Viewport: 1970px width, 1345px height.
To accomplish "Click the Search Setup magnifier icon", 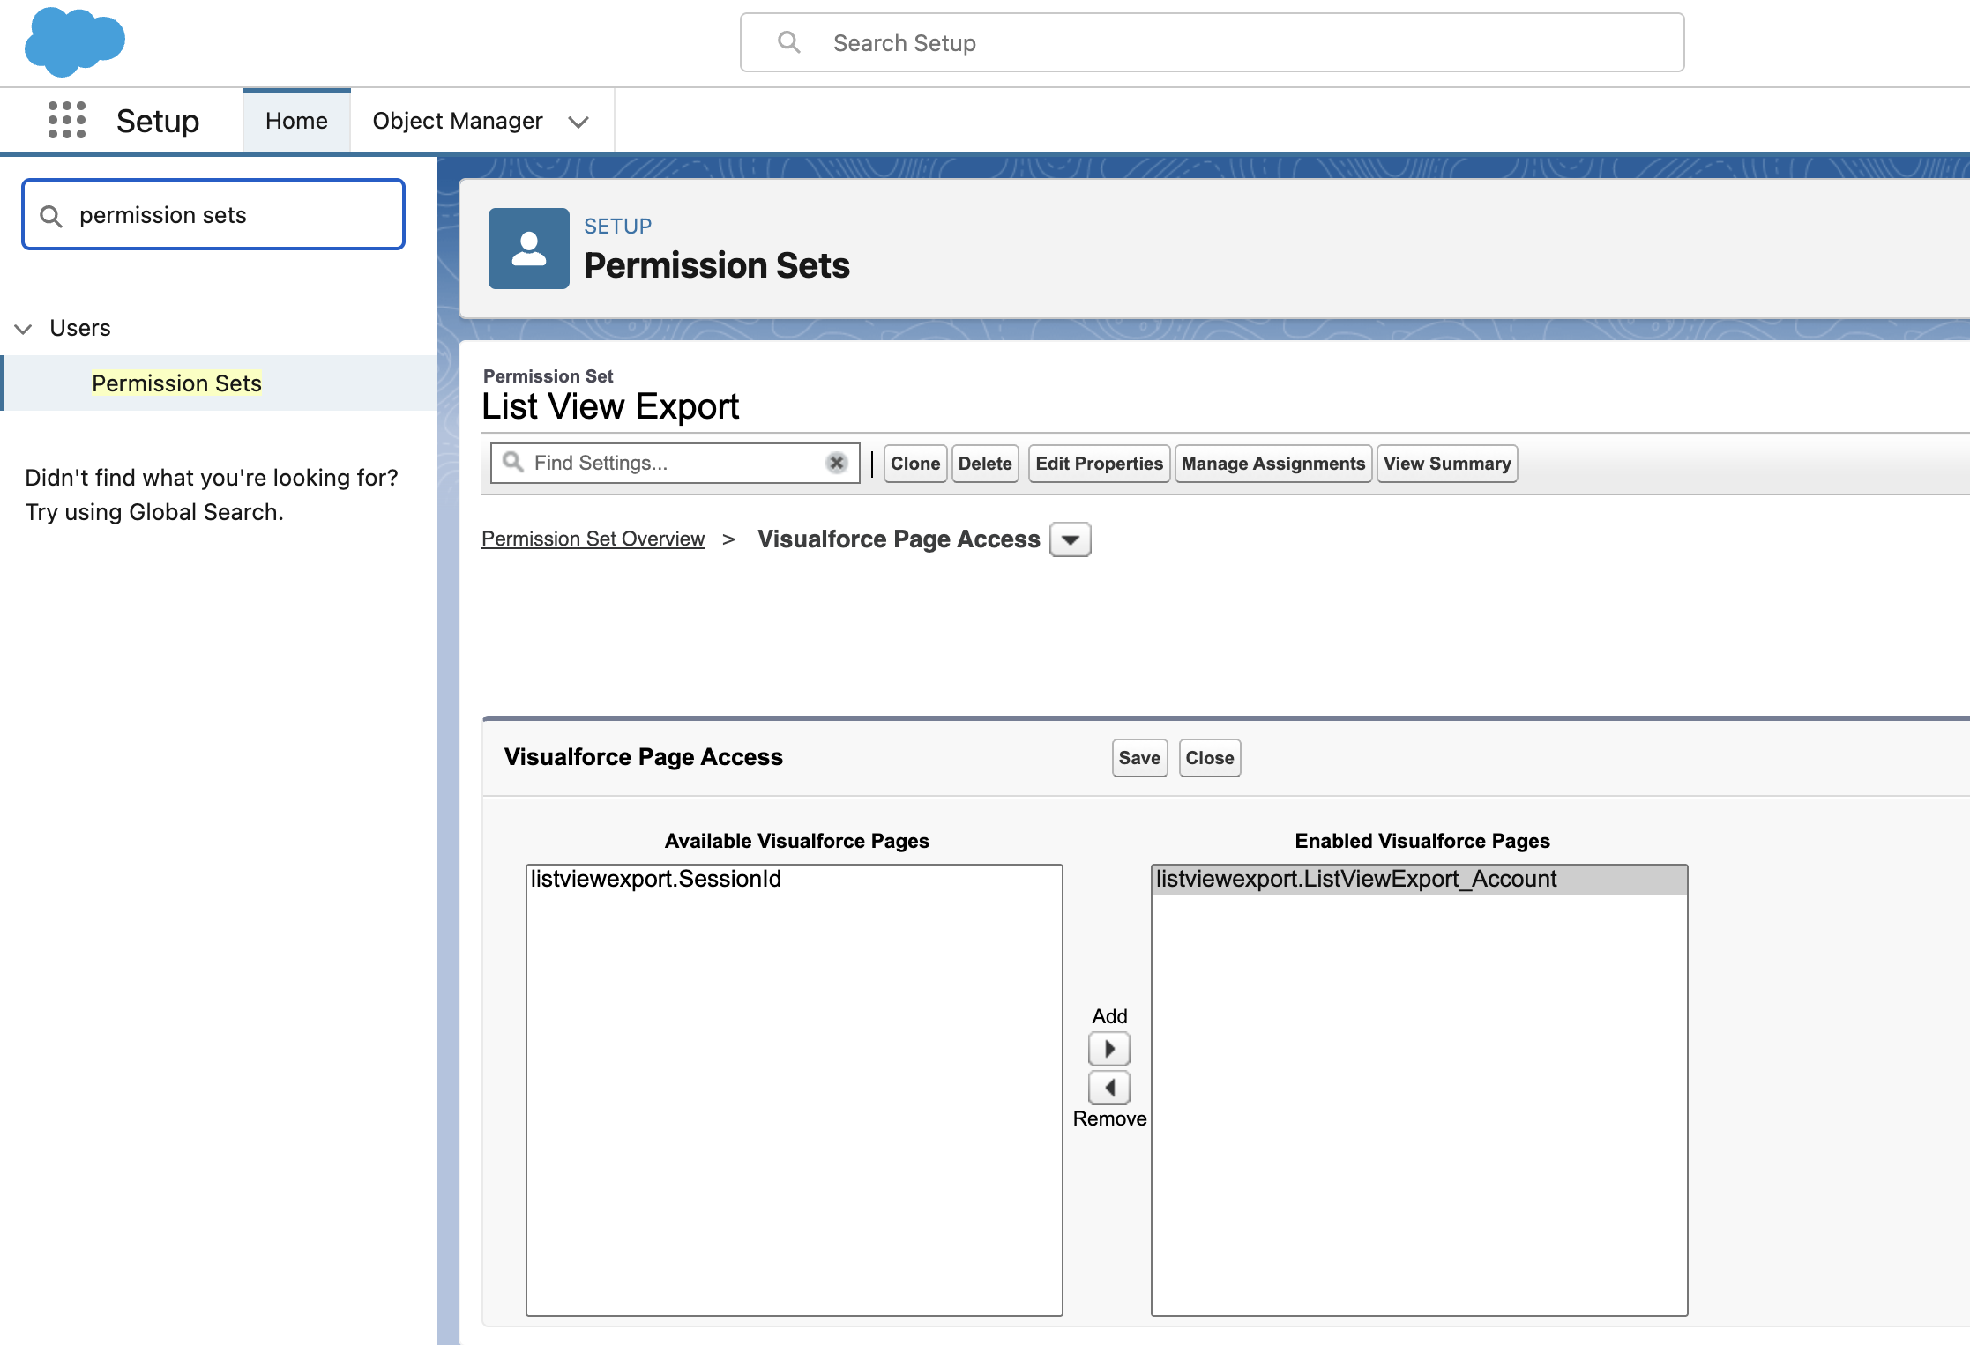I will (789, 42).
